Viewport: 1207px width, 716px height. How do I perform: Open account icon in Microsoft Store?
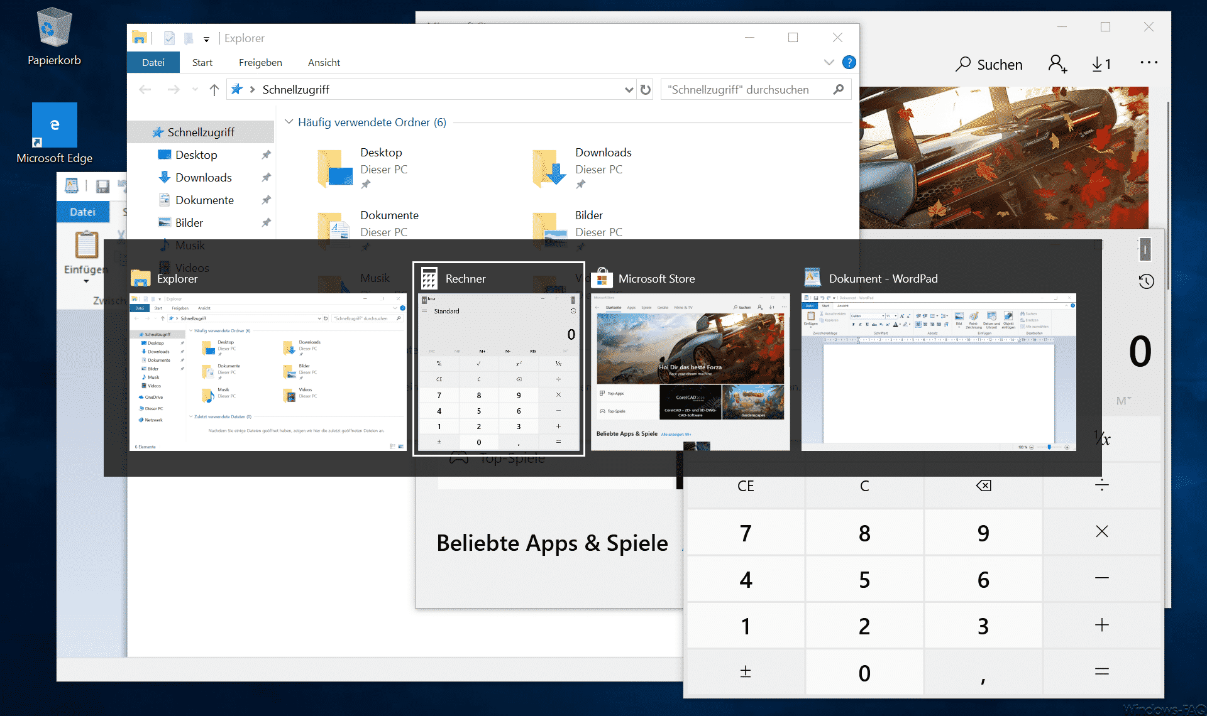click(x=1057, y=63)
